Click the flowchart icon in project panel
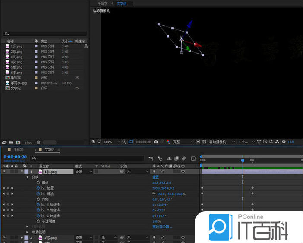The image size is (303, 243). 86,46
